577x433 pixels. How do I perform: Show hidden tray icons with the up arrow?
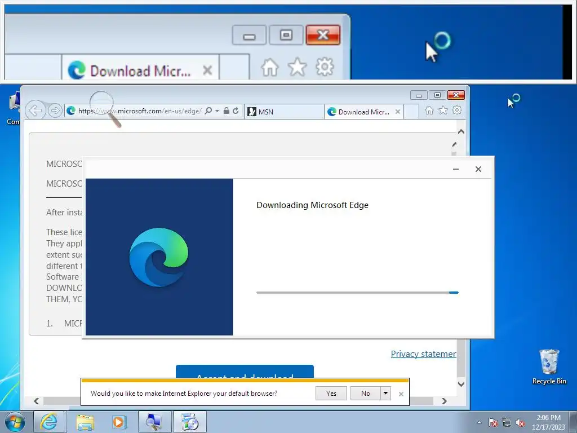(x=479, y=422)
